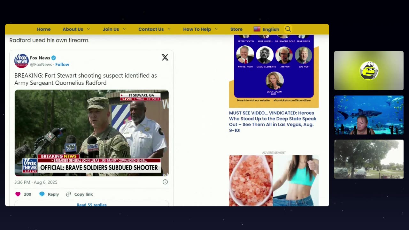Open the Contact Us menu
409x230 pixels.
[x=151, y=29]
